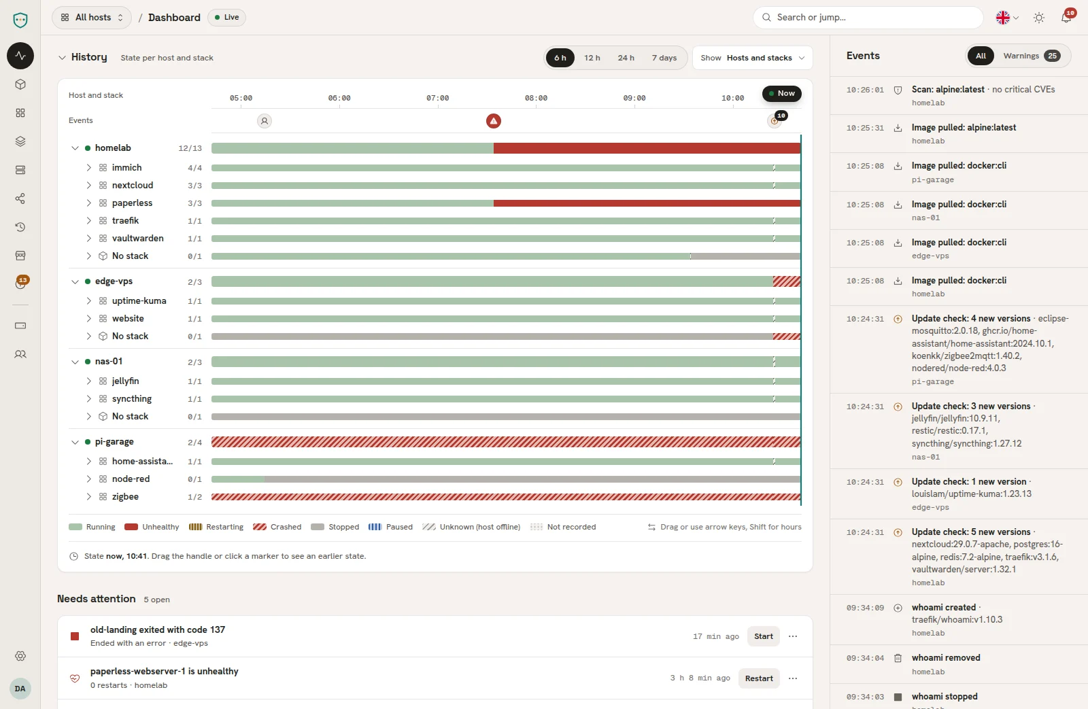Open the layers images sidebar icon
Screen dimensions: 1088x709
click(20, 141)
